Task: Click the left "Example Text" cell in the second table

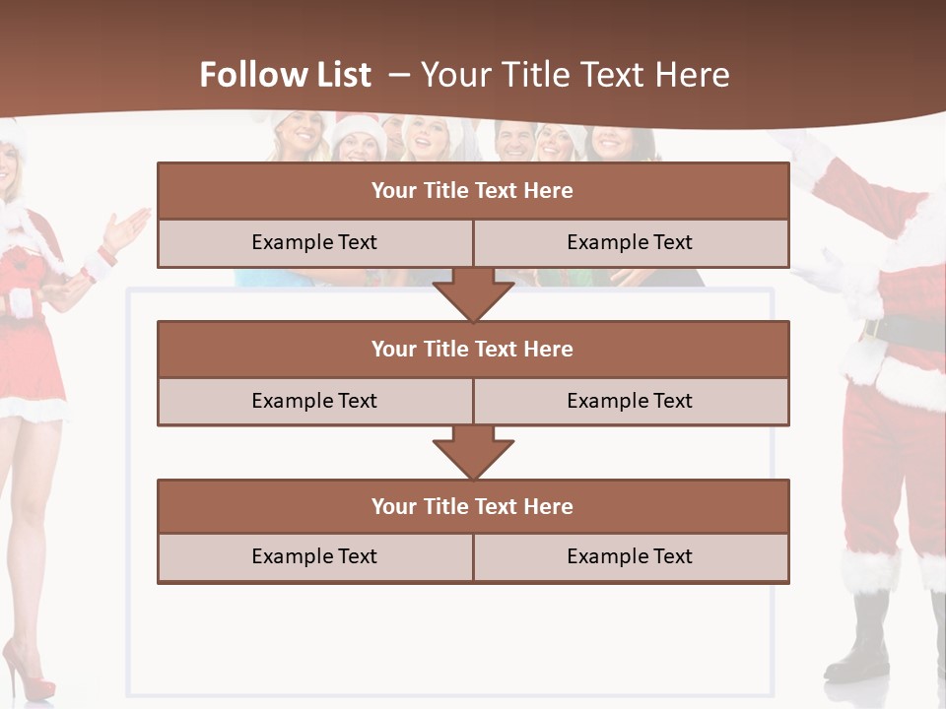Action: pos(314,401)
